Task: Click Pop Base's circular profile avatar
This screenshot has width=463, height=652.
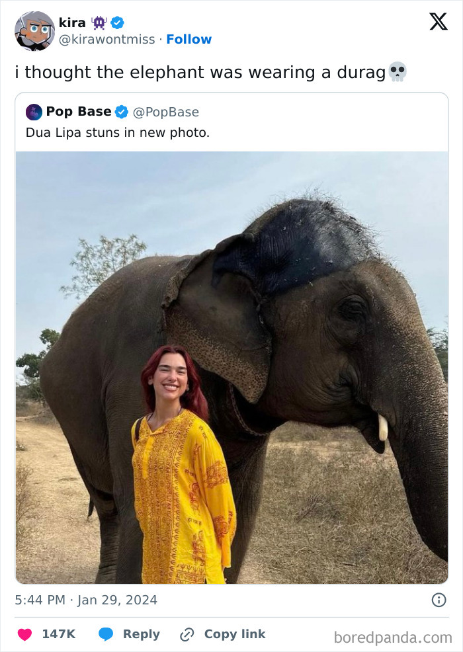Action: pos(32,112)
